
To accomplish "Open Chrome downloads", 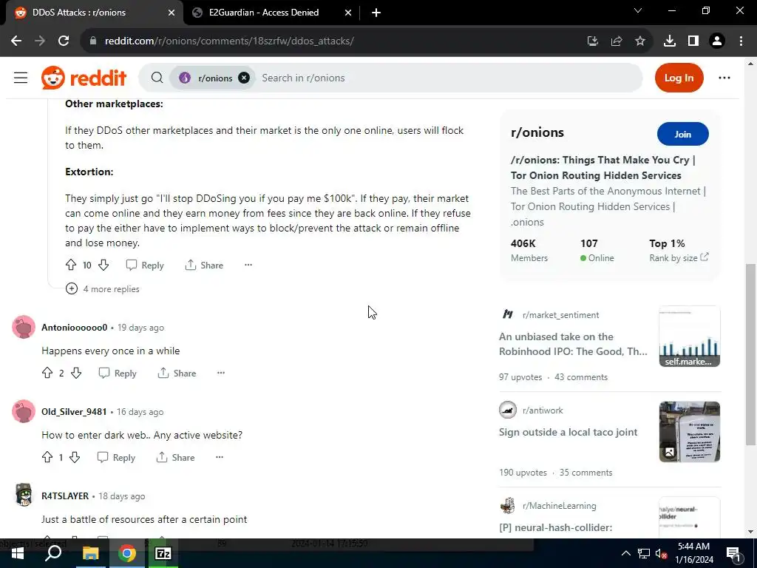I will click(669, 41).
